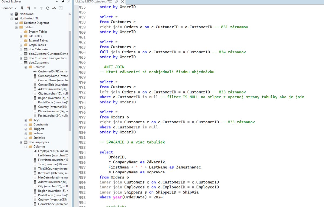
Task: Expand the Keys folder under Customers
Action: (x=26, y=120)
